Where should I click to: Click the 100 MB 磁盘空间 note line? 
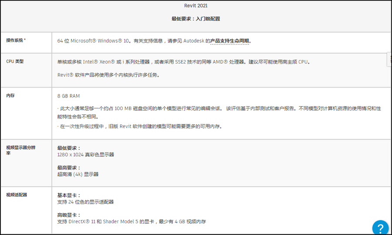(219, 112)
